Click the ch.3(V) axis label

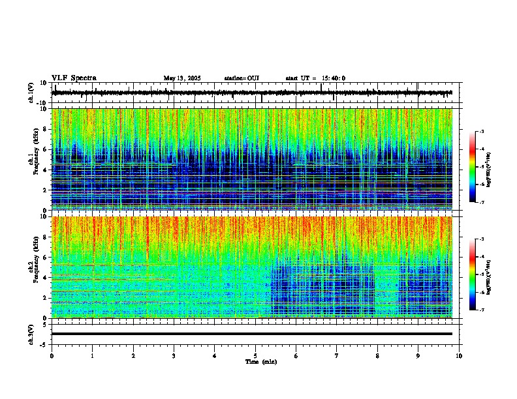31,334
